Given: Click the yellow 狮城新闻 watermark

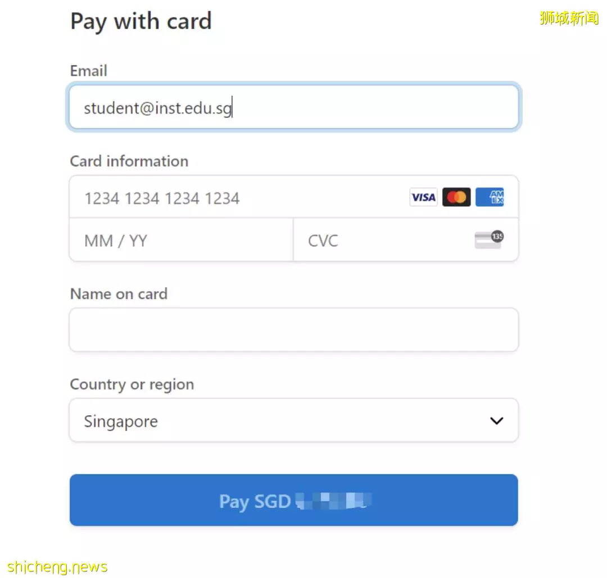Looking at the screenshot, I should click(x=569, y=18).
